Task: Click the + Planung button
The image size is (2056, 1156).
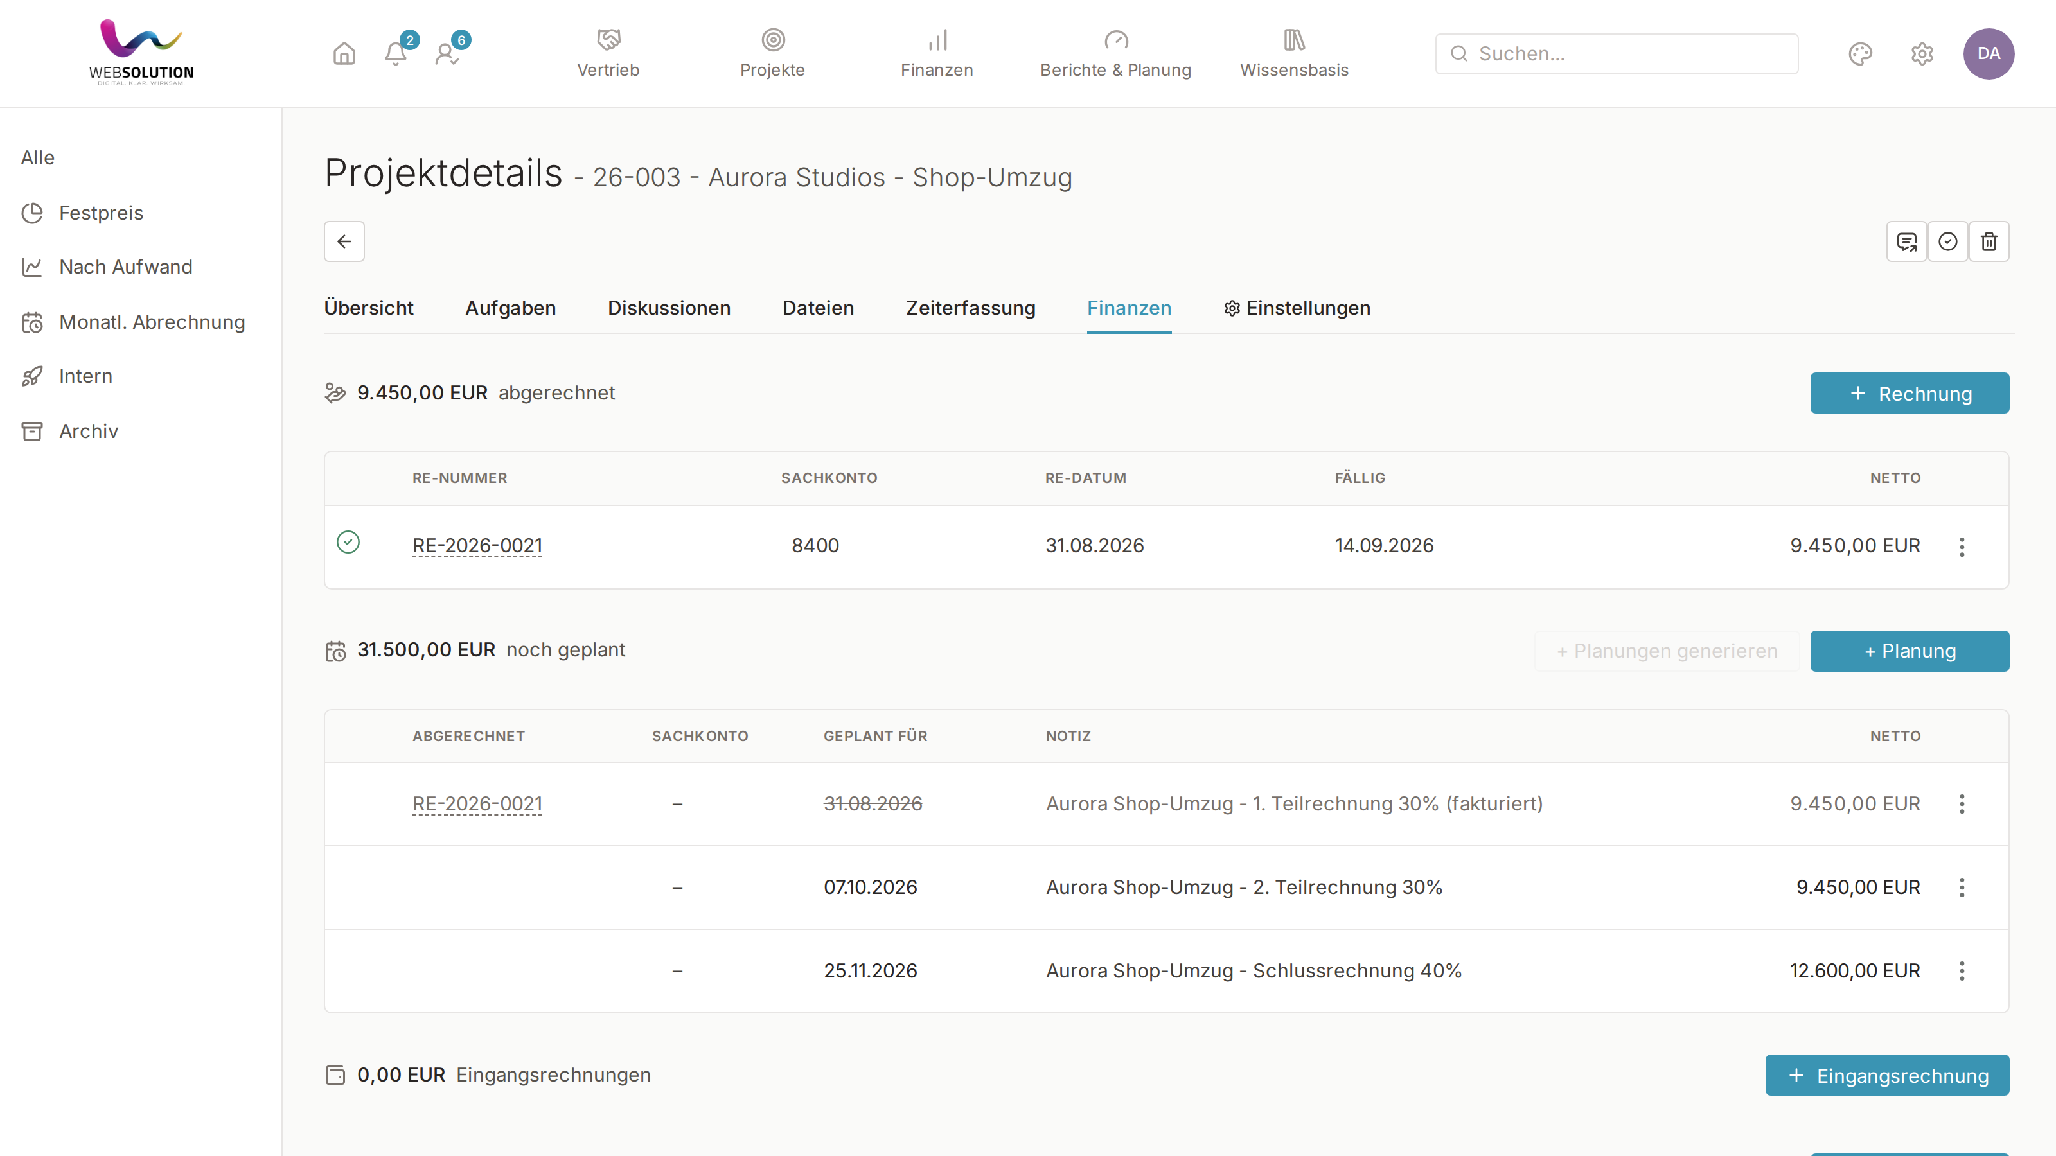Action: [x=1909, y=651]
